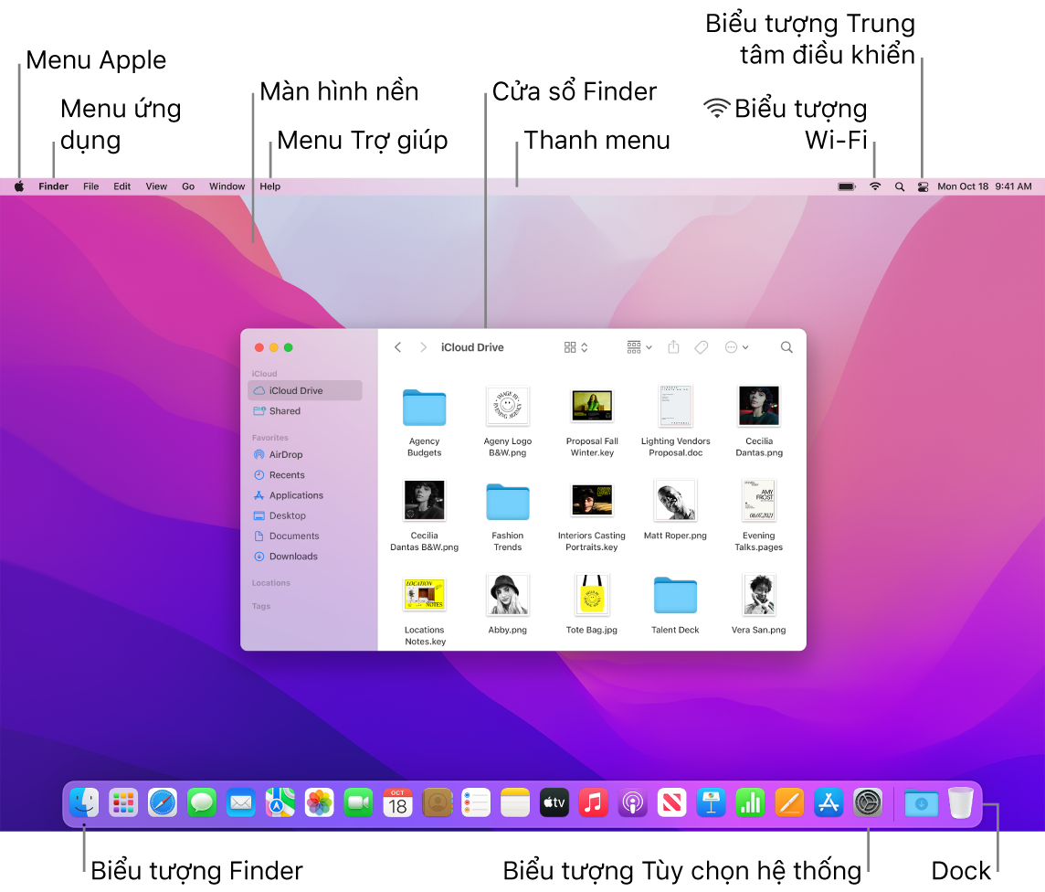
Task: Open the Fashion Trends folder
Action: coord(508,501)
